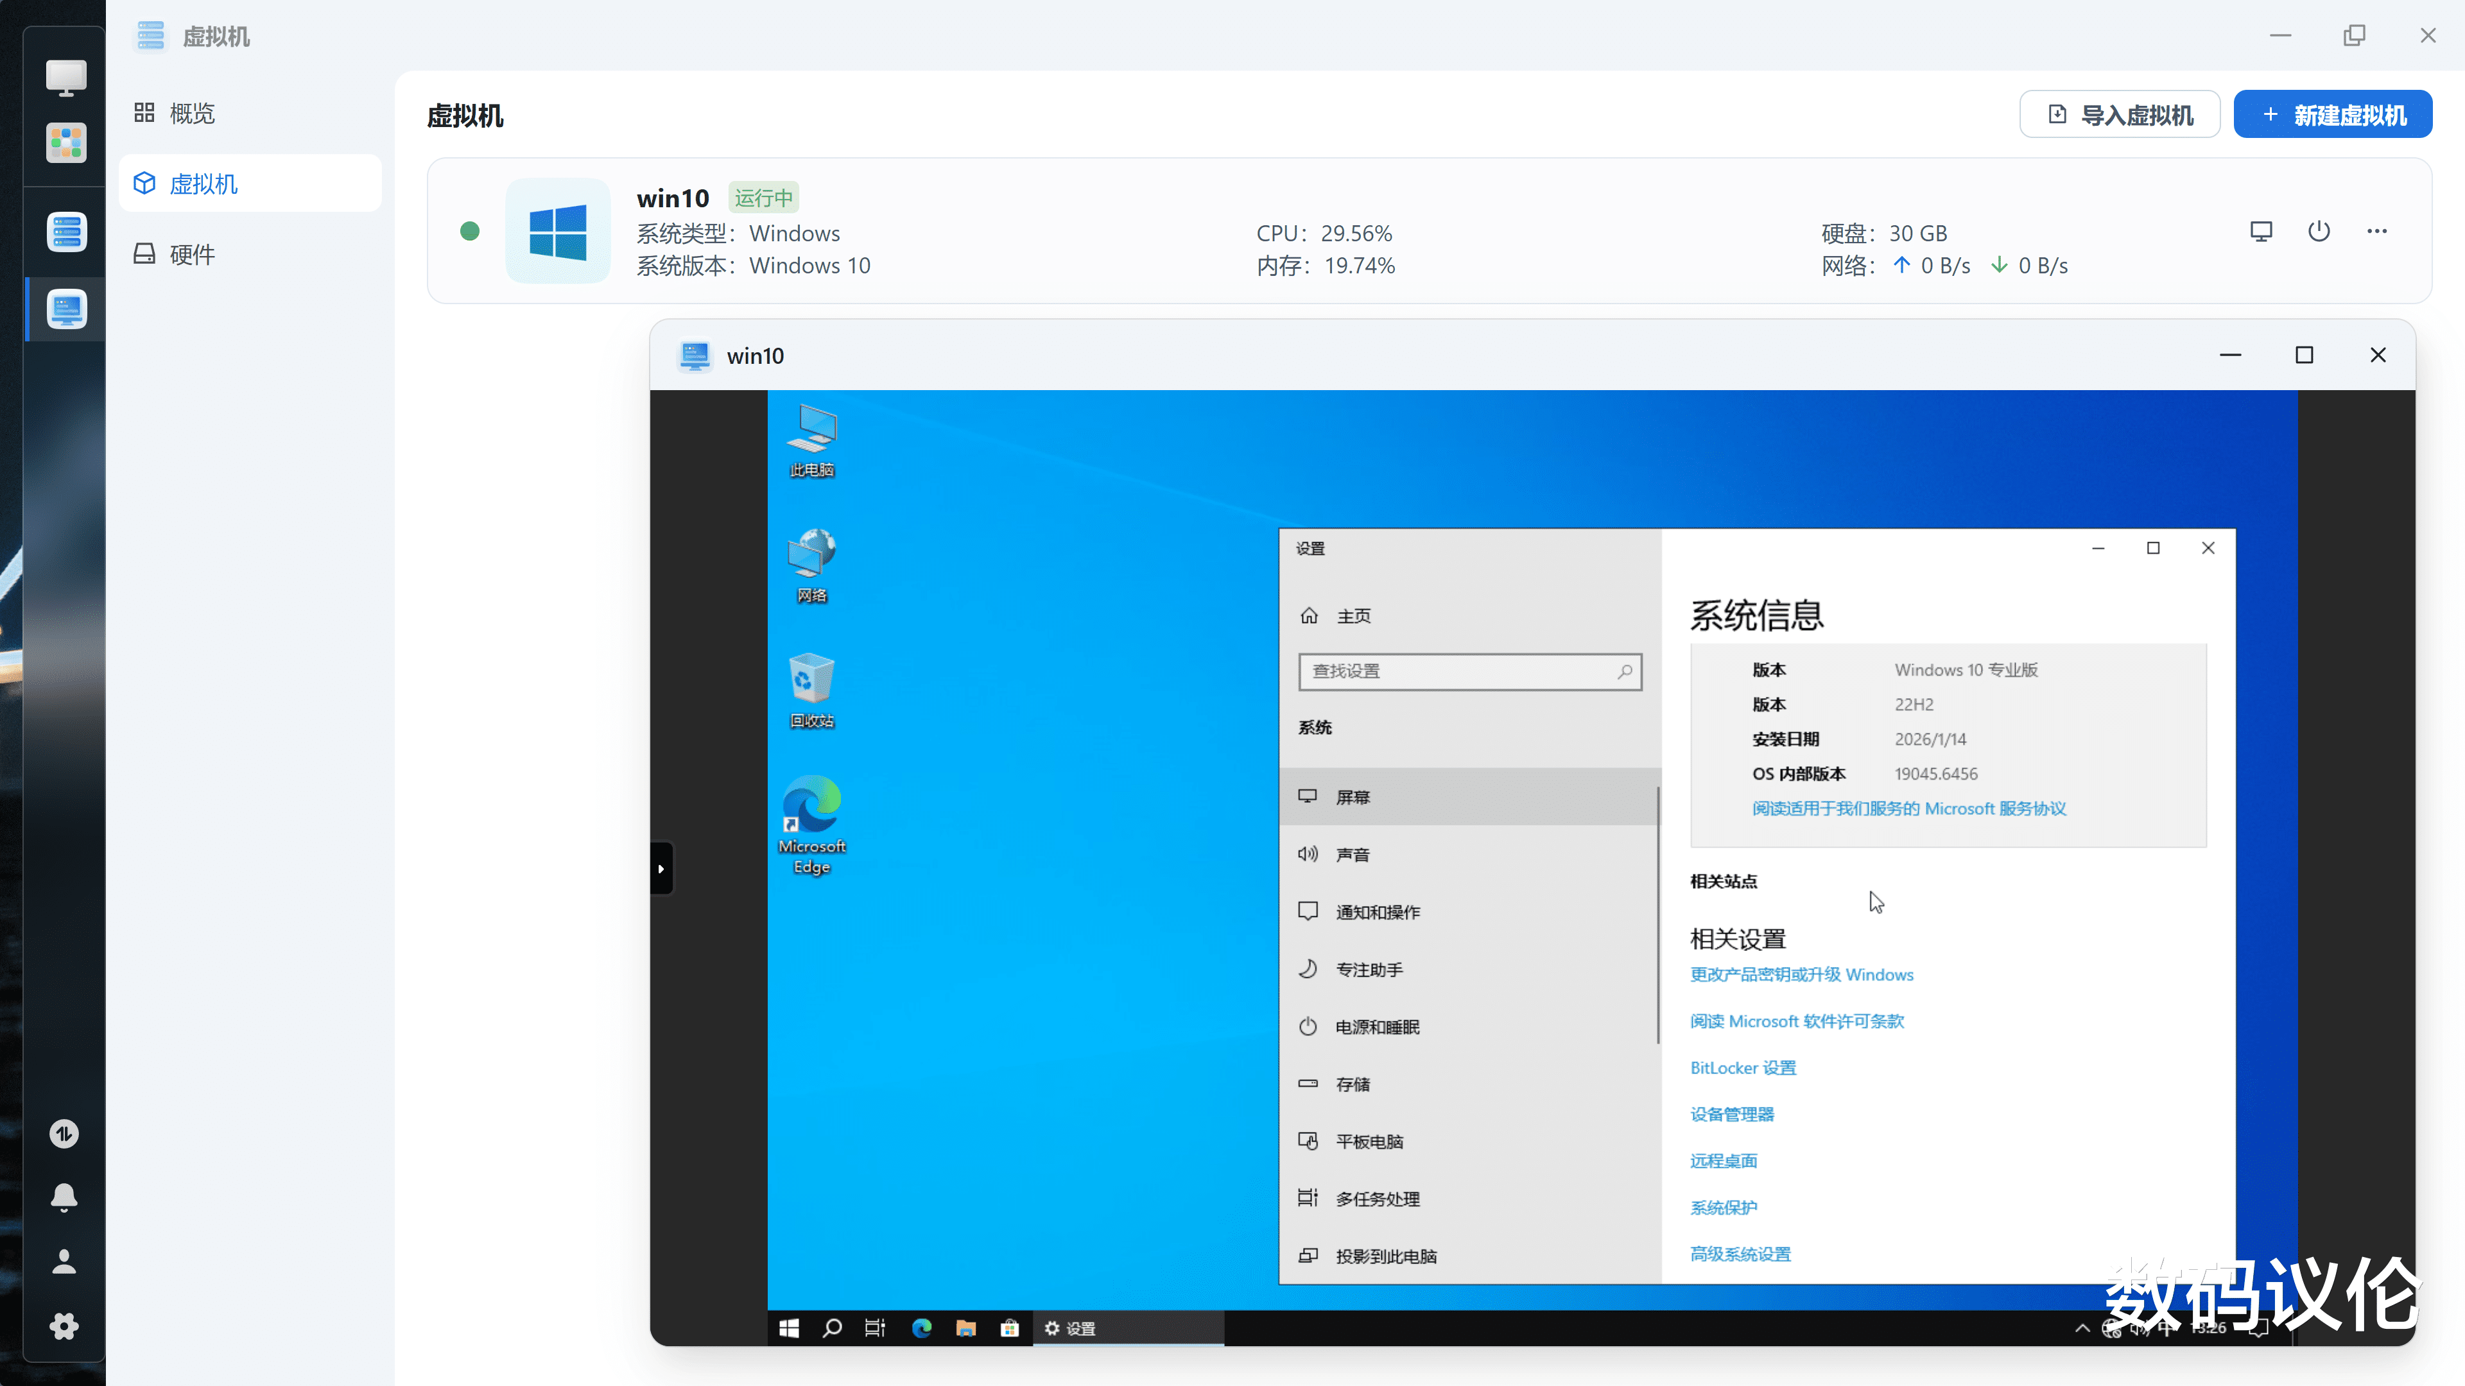Click the power icon for win10 VM
This screenshot has height=1386, width=2465.
[2319, 232]
